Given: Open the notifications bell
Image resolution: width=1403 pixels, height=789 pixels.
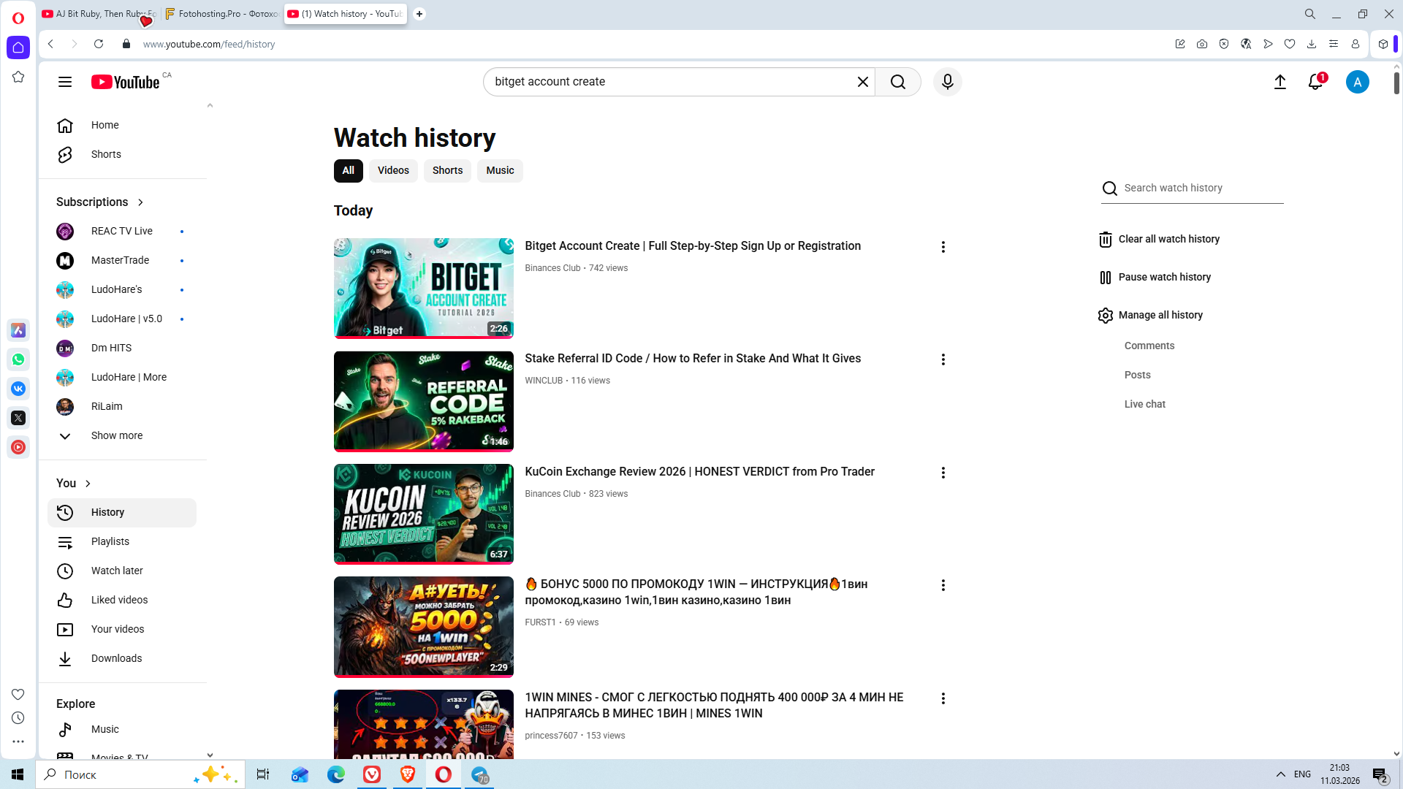Looking at the screenshot, I should (x=1315, y=82).
